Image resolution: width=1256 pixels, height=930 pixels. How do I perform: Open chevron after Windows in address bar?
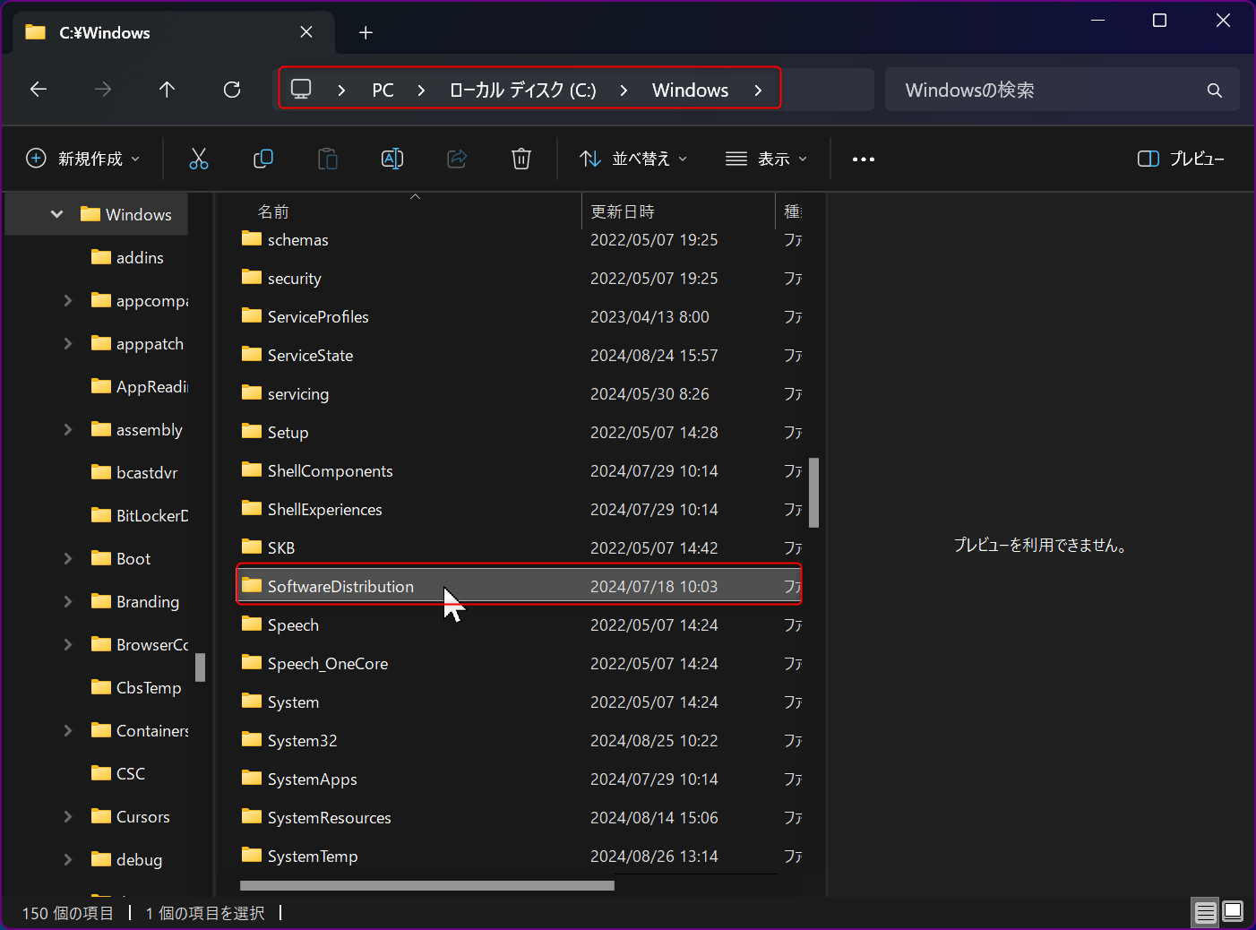[x=759, y=90]
